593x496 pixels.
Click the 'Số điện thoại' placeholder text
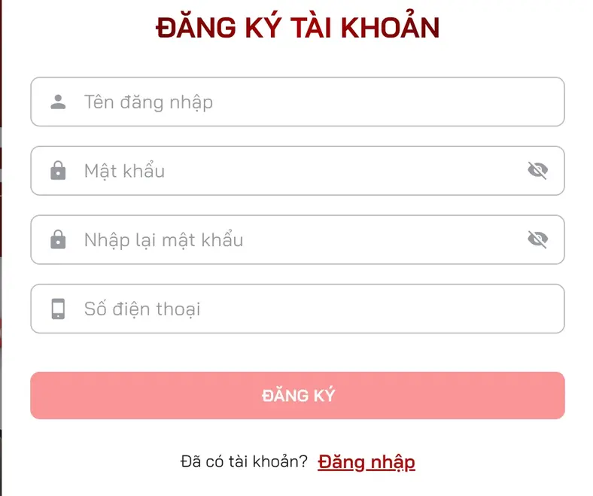(x=142, y=309)
